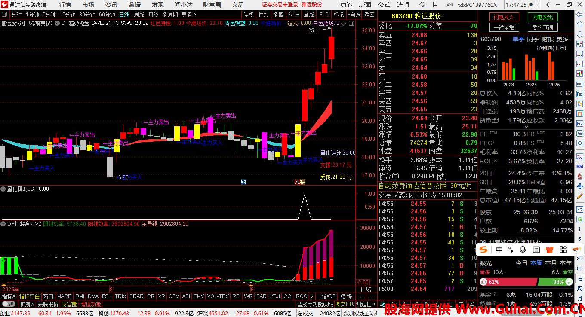Expand the 量化择时JS indicator dropdown arrow
Screen dimensions: 585x317
(3, 189)
